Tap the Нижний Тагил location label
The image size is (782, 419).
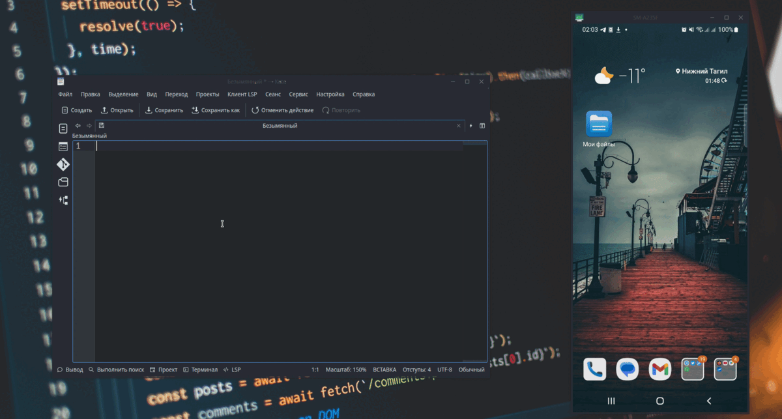tap(702, 71)
